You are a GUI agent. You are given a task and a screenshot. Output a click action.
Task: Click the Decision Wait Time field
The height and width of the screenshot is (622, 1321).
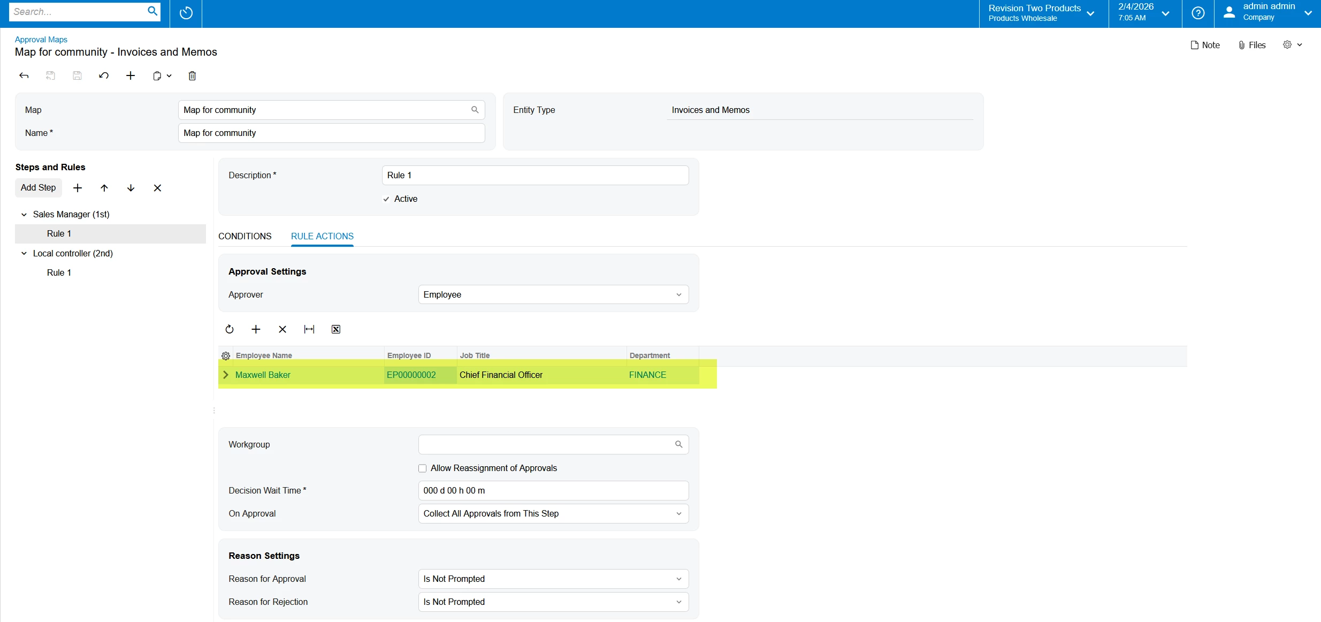click(553, 491)
